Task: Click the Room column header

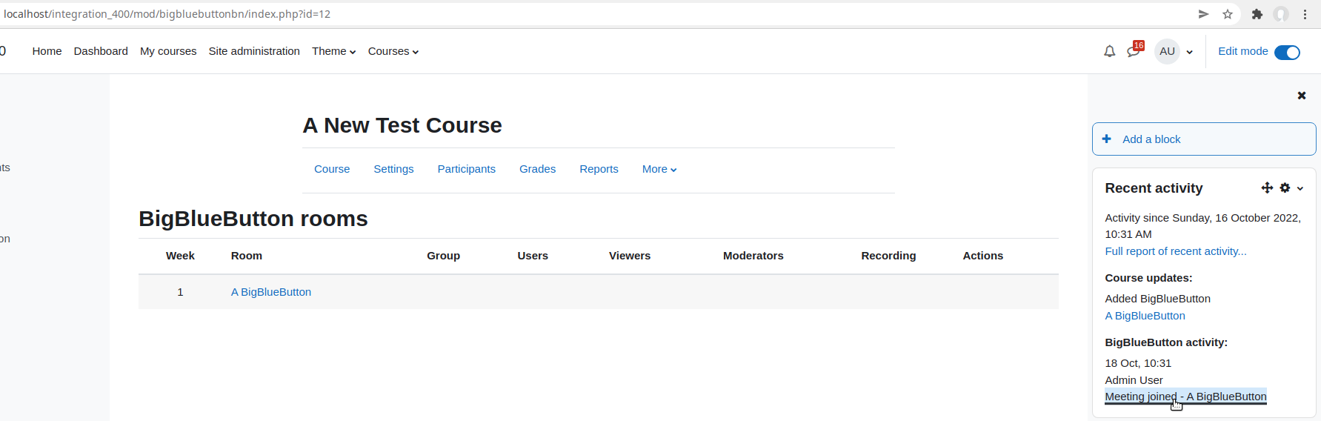Action: 247,256
